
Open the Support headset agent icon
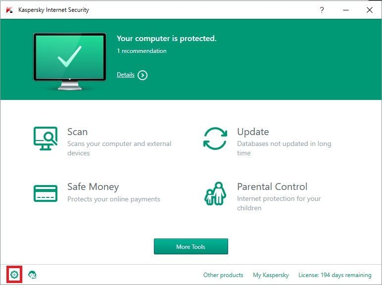(x=32, y=275)
